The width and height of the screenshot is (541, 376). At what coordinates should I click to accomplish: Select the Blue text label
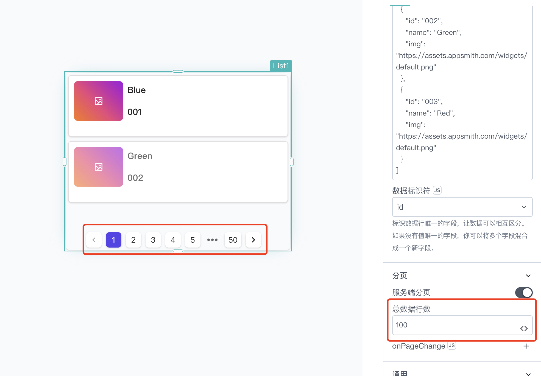pos(136,90)
